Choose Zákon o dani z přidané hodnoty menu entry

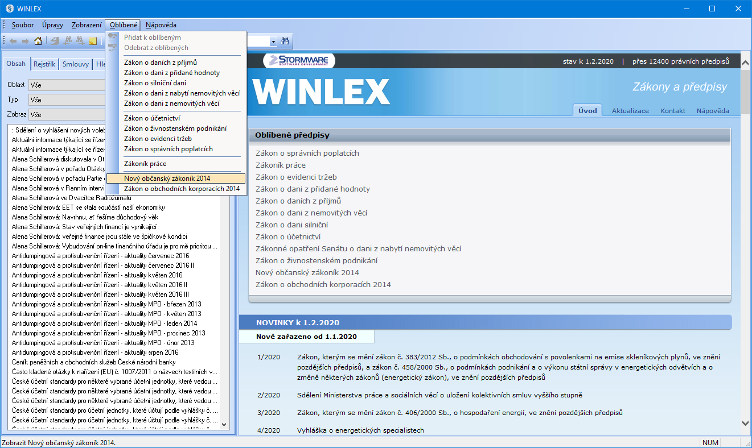click(177, 73)
